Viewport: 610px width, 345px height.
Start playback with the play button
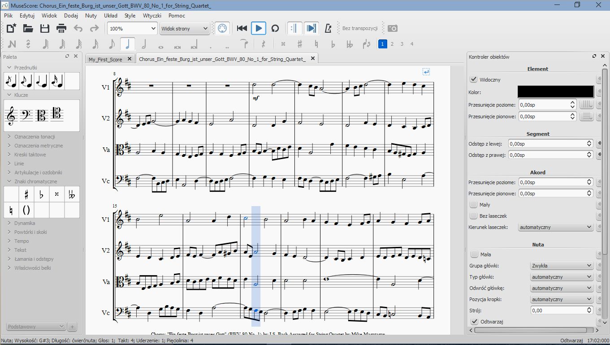259,28
